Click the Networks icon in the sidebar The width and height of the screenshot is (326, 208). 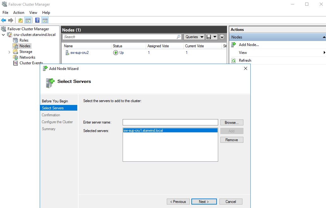[15, 57]
